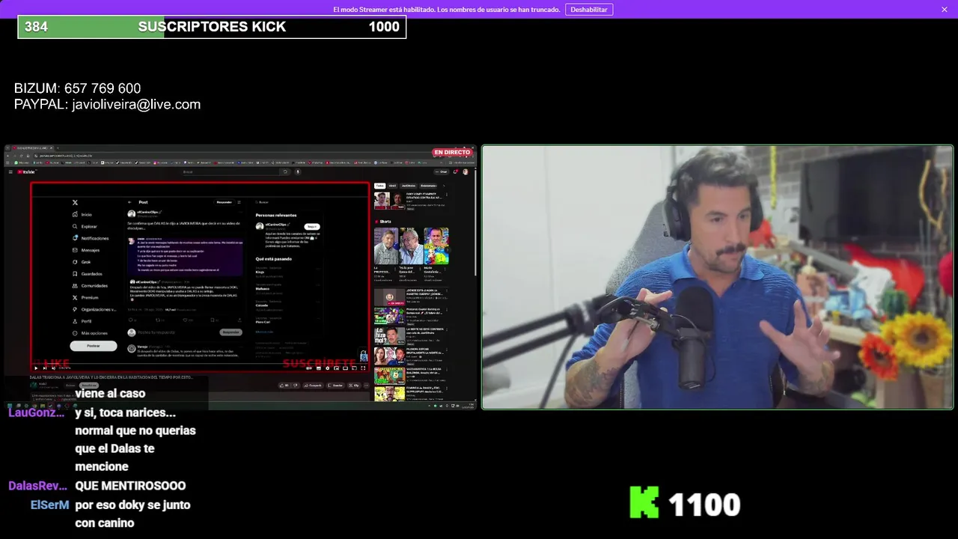Viewport: 958px width, 539px height.
Task: Open the YouTube hamburger guide menu
Action: pyautogui.click(x=10, y=171)
